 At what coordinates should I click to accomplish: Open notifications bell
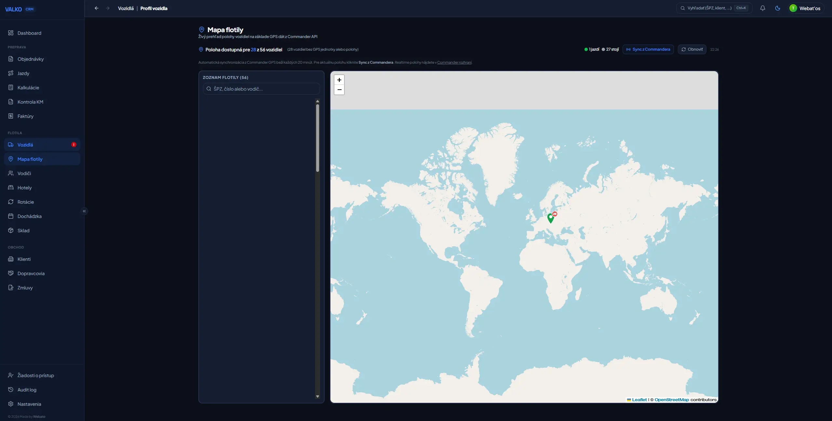tap(763, 8)
